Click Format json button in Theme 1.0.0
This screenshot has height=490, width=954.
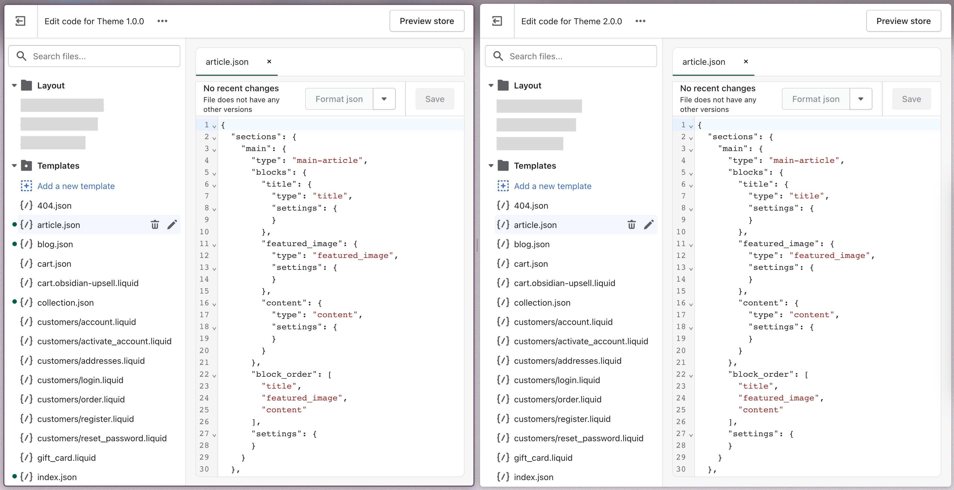(x=339, y=99)
